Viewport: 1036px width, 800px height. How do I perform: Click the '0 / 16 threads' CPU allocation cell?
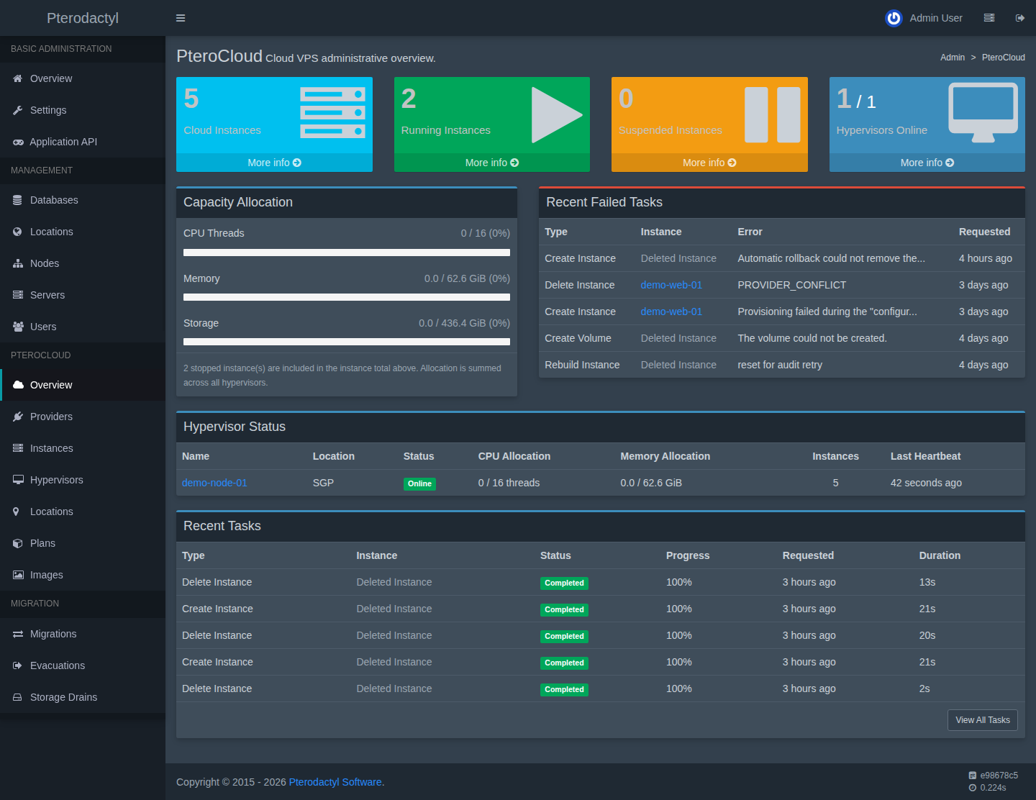point(509,483)
